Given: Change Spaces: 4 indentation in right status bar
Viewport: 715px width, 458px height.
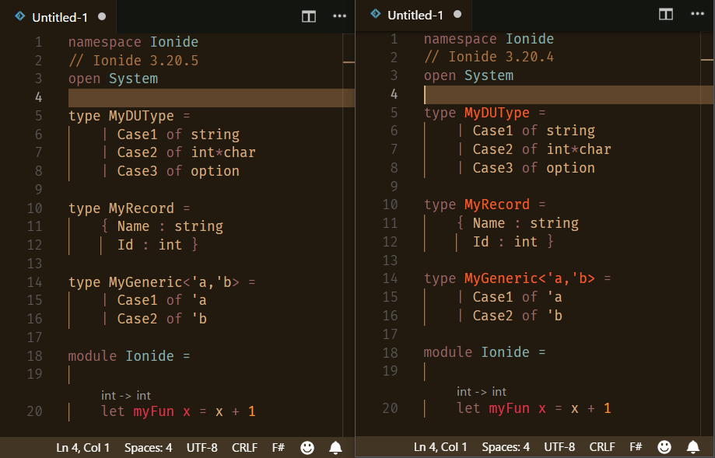Looking at the screenshot, I should [x=506, y=447].
